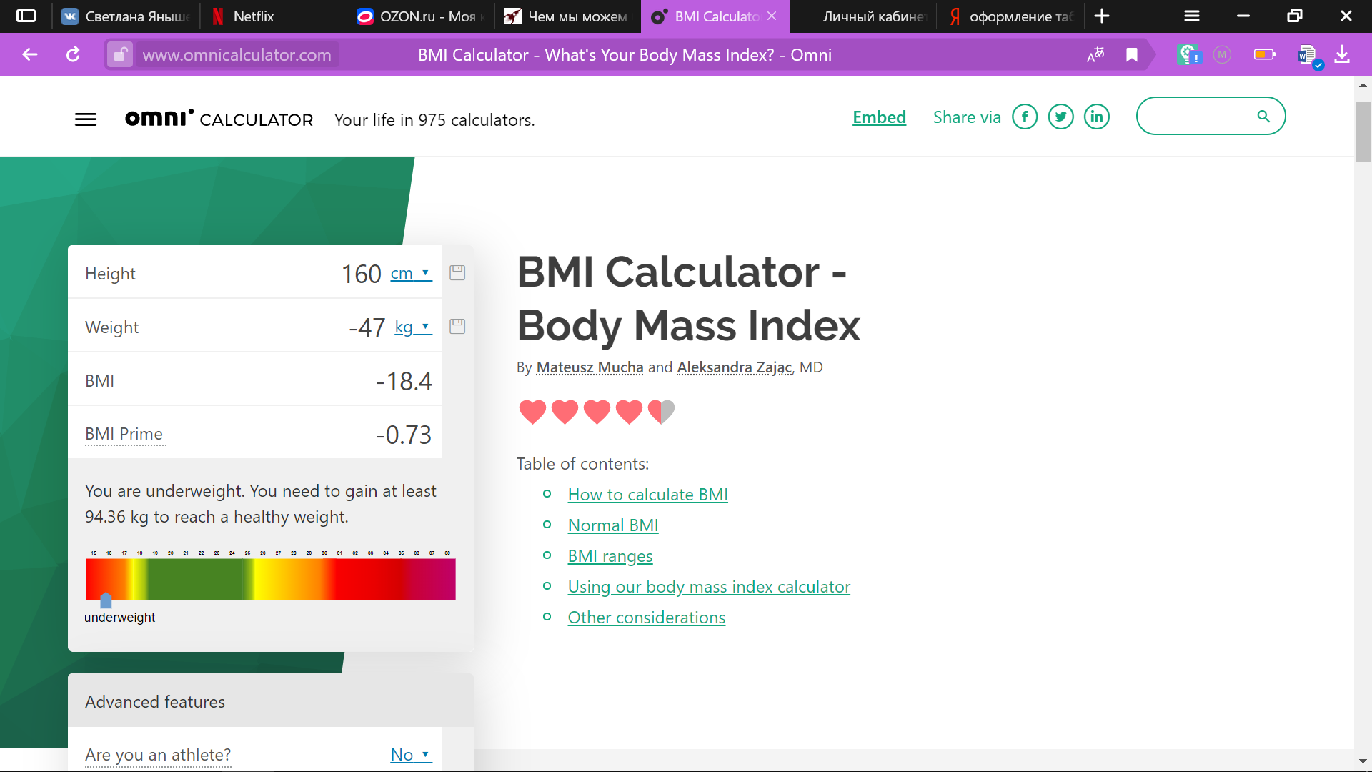Image resolution: width=1372 pixels, height=772 pixels.
Task: Open the weight unit kg dropdown
Action: click(x=413, y=327)
